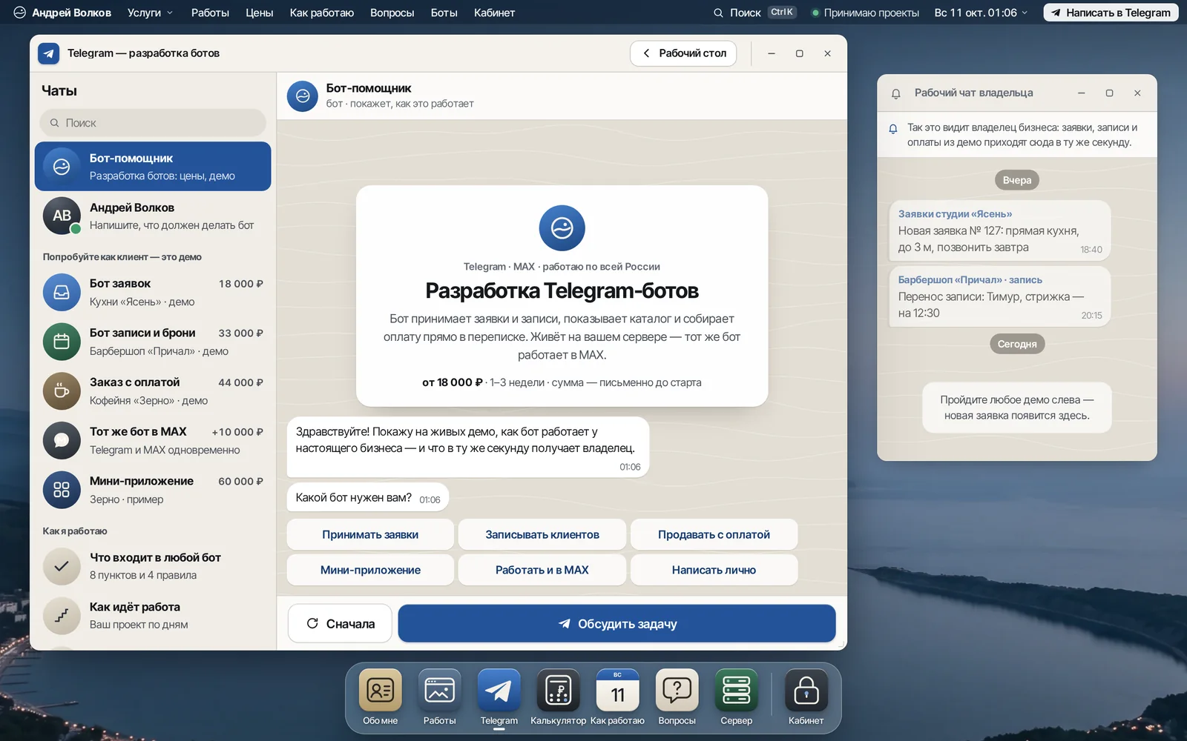Expand the Услуги dropdown menu
The image size is (1187, 741).
150,13
